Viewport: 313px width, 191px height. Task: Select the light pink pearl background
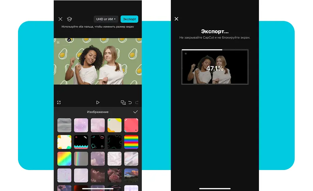click(x=81, y=175)
